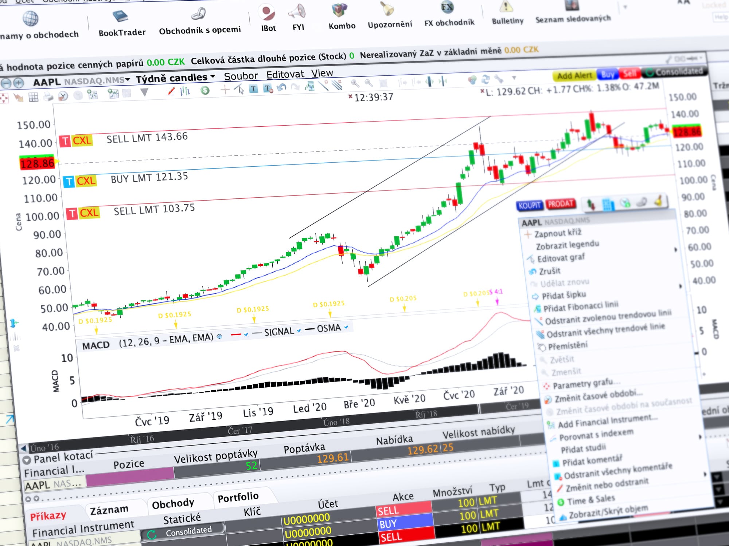
Task: Select the red pencil drawing tool
Action: pos(171,91)
